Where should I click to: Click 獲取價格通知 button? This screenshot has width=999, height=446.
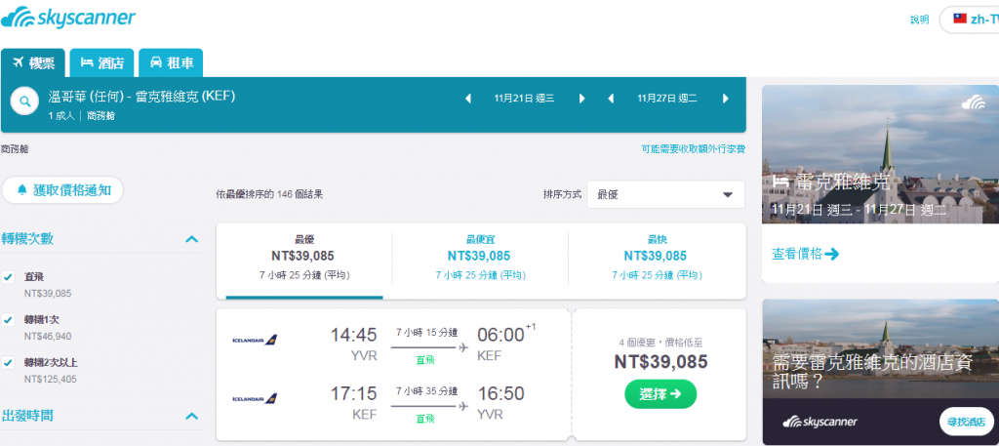click(63, 190)
